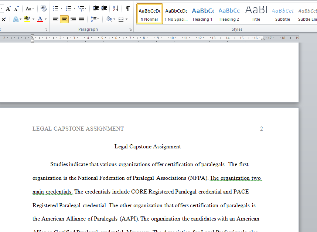Click the word 'Studies' in first paragraph
Viewport: 317px width, 232px height.
coord(59,164)
